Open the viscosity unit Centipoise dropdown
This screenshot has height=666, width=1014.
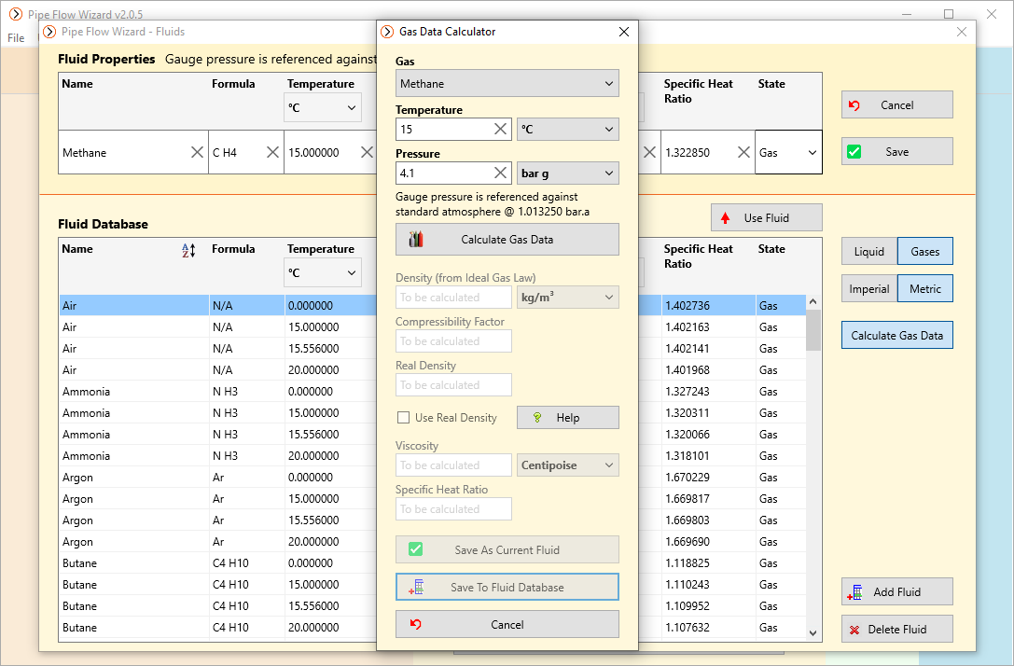tap(568, 465)
